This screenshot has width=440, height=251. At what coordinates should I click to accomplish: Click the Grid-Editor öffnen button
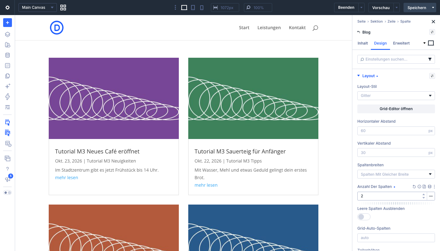pos(396,109)
